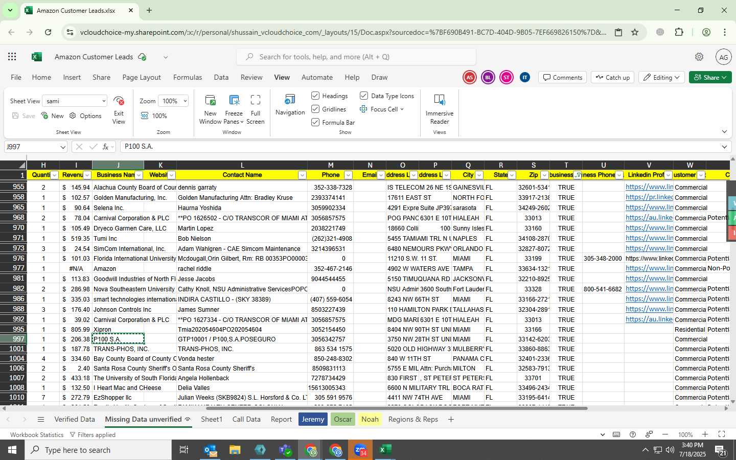736x460 pixels.
Task: Click the horizontal scrollbar thumb
Action: click(397, 408)
